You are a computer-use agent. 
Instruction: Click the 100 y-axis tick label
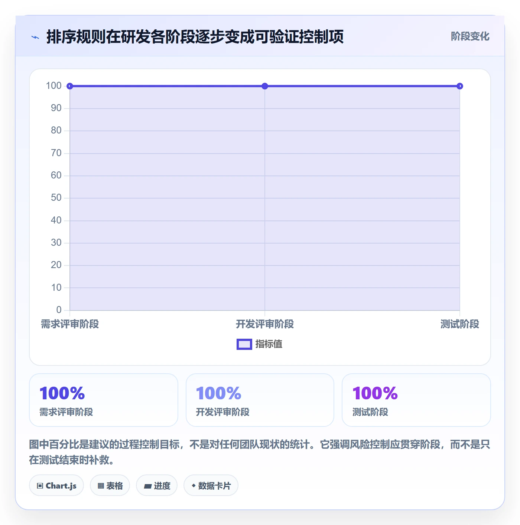coord(53,86)
